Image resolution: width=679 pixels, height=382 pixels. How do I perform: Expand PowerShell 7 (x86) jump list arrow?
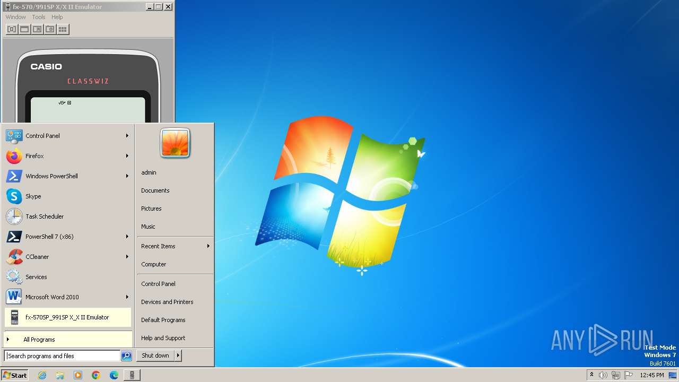click(x=127, y=237)
